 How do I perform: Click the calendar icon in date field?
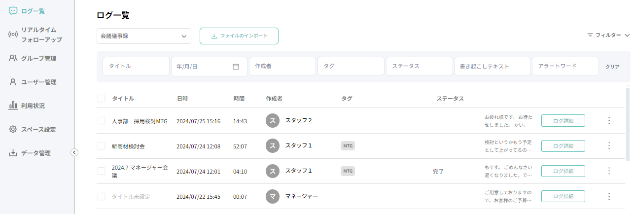pyautogui.click(x=236, y=67)
